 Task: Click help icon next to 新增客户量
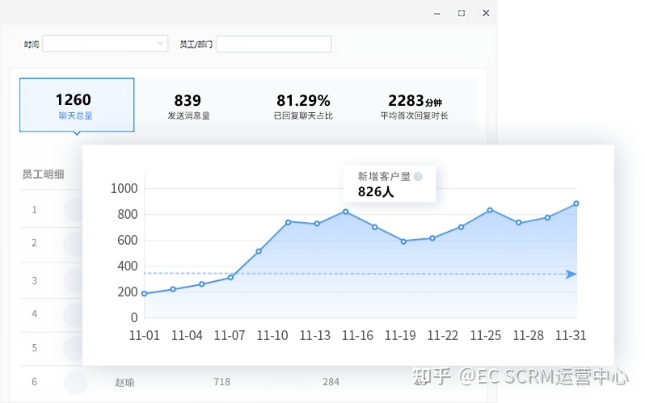418,177
